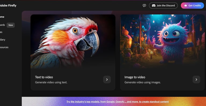Image resolution: width=206 pixels, height=106 pixels.
Task: Click the Get Credits button
Action: click(192, 6)
